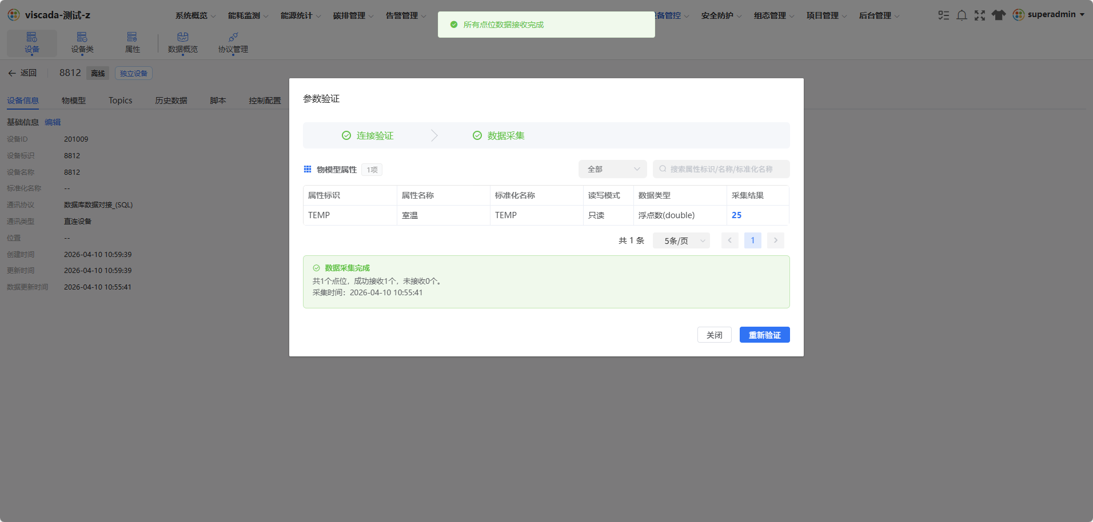Click the 数据采集完成 success check icon
The image size is (1093, 522).
point(316,268)
